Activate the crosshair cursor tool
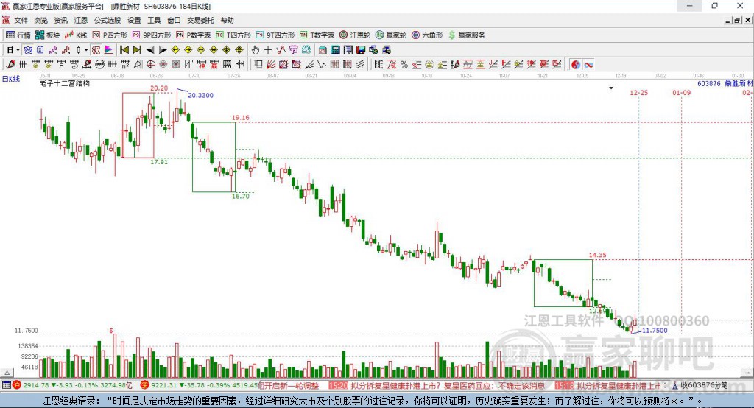754x408 pixels. click(x=268, y=50)
